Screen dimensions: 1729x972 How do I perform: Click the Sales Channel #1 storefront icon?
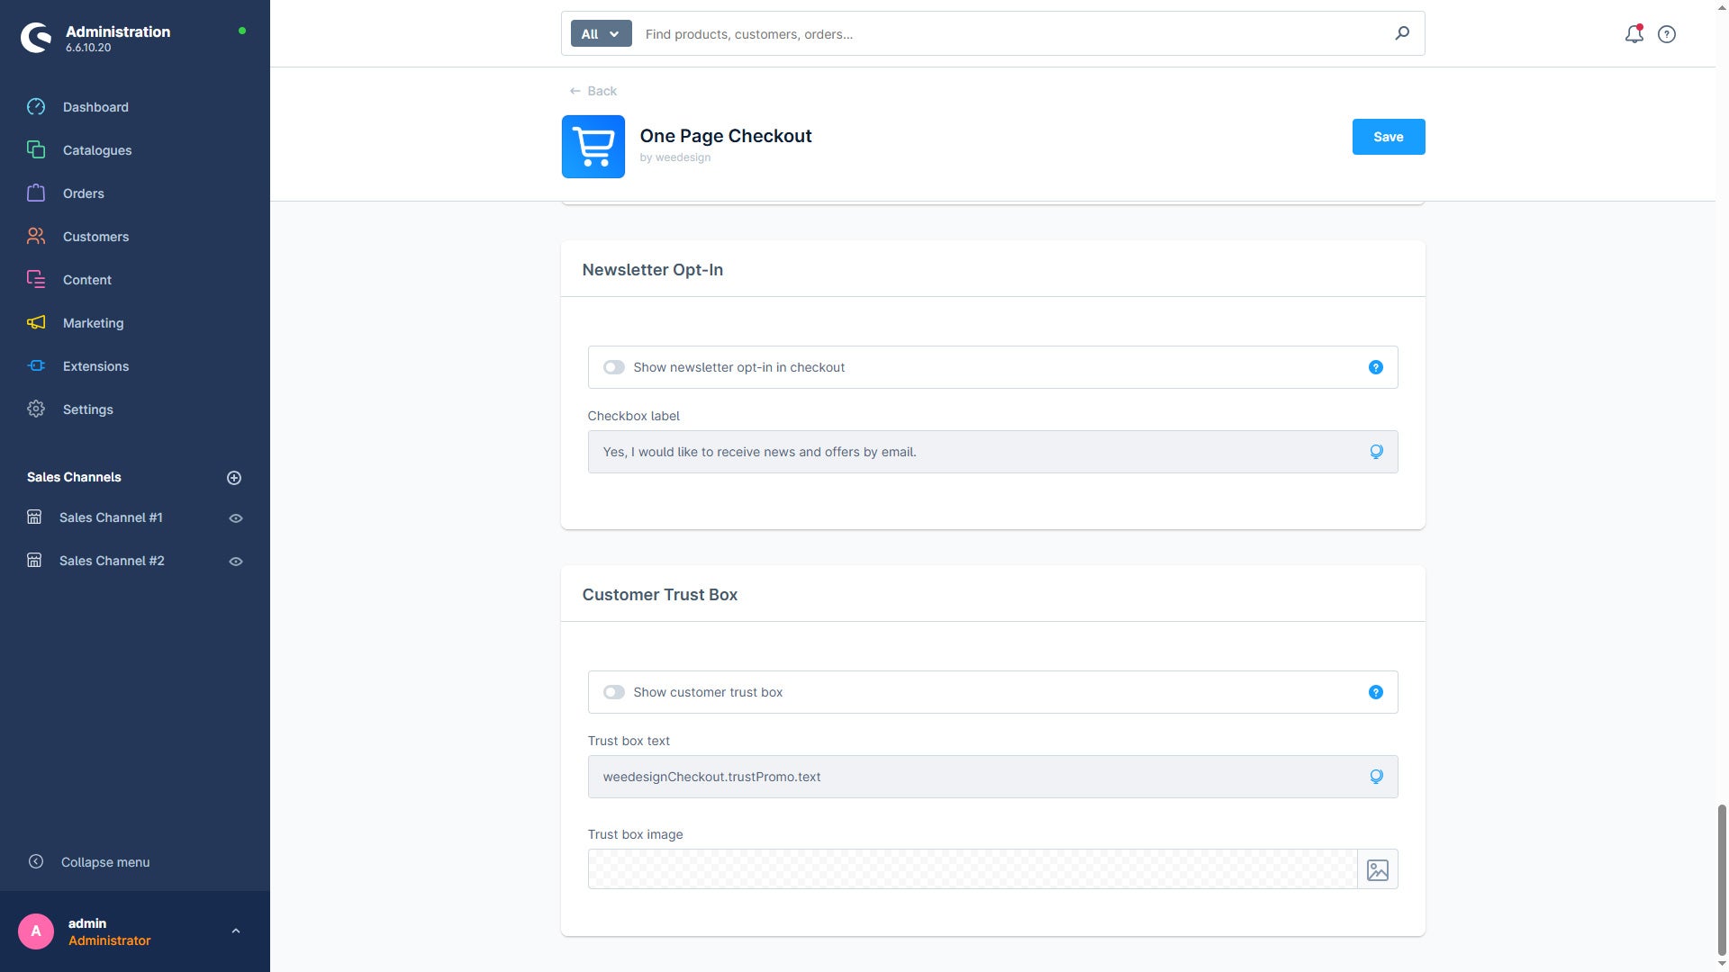tap(34, 517)
